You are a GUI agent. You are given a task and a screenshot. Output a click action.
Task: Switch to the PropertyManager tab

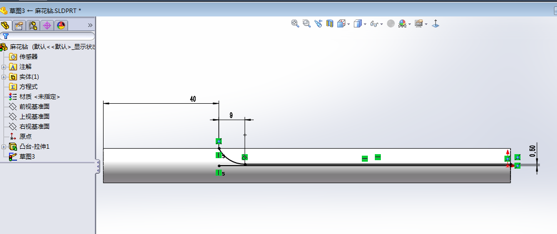pyautogui.click(x=19, y=25)
